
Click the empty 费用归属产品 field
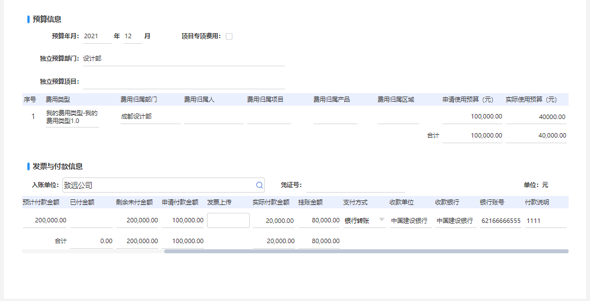(335, 116)
